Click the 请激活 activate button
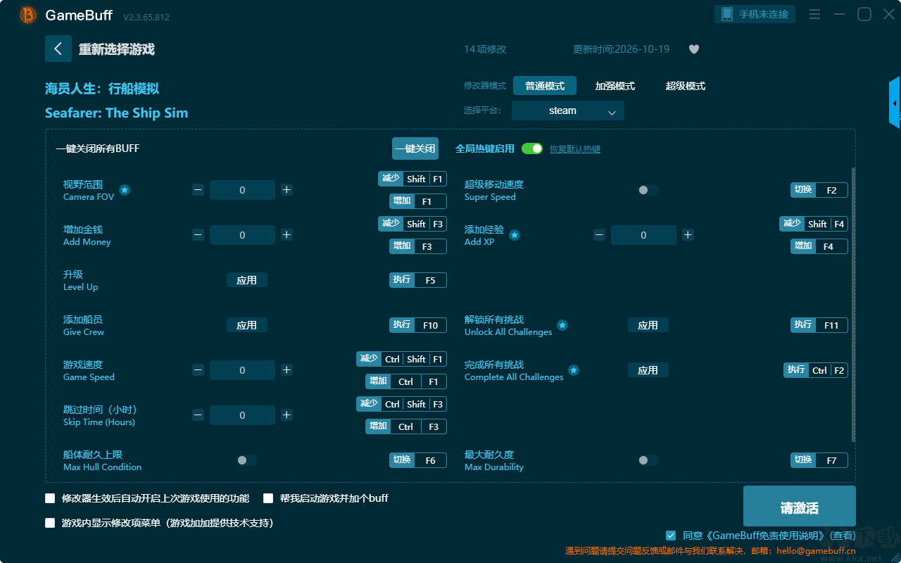This screenshot has width=901, height=563. point(800,507)
